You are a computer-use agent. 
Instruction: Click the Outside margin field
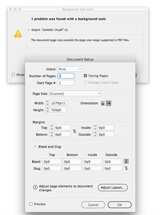106,134
